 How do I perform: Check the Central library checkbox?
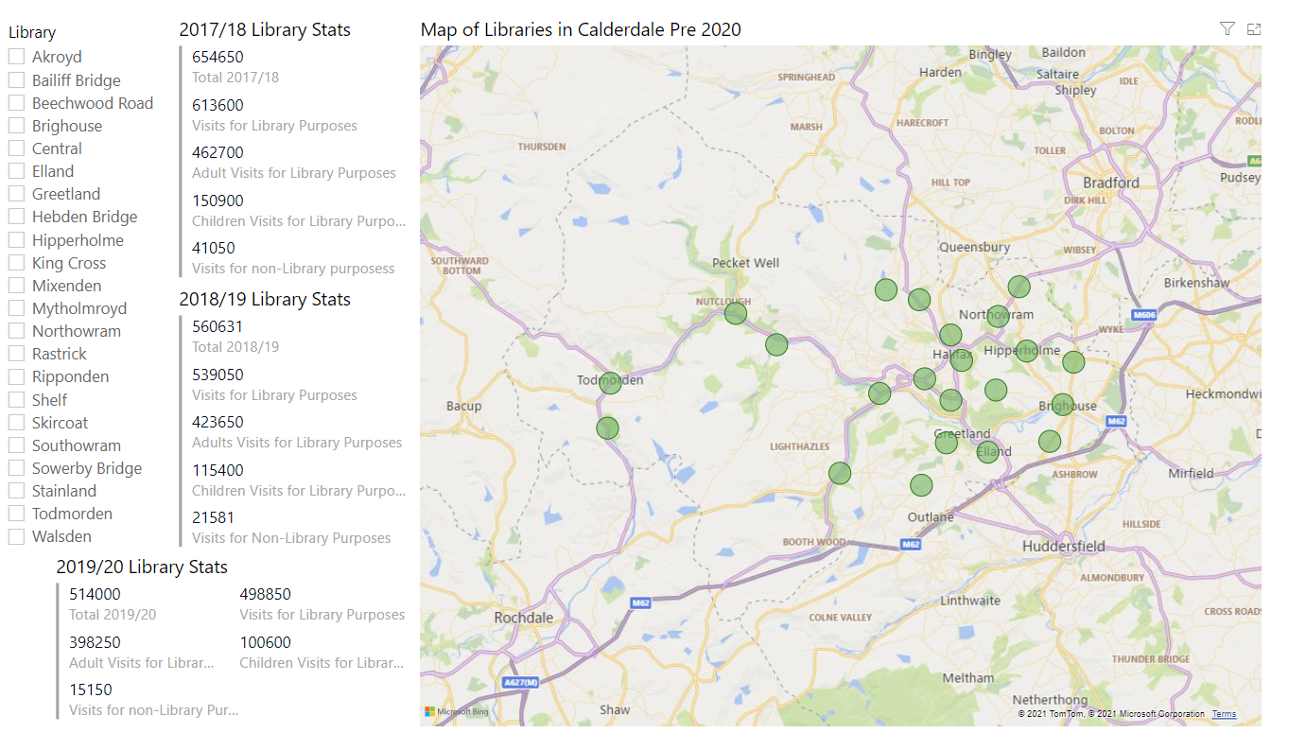pos(16,148)
